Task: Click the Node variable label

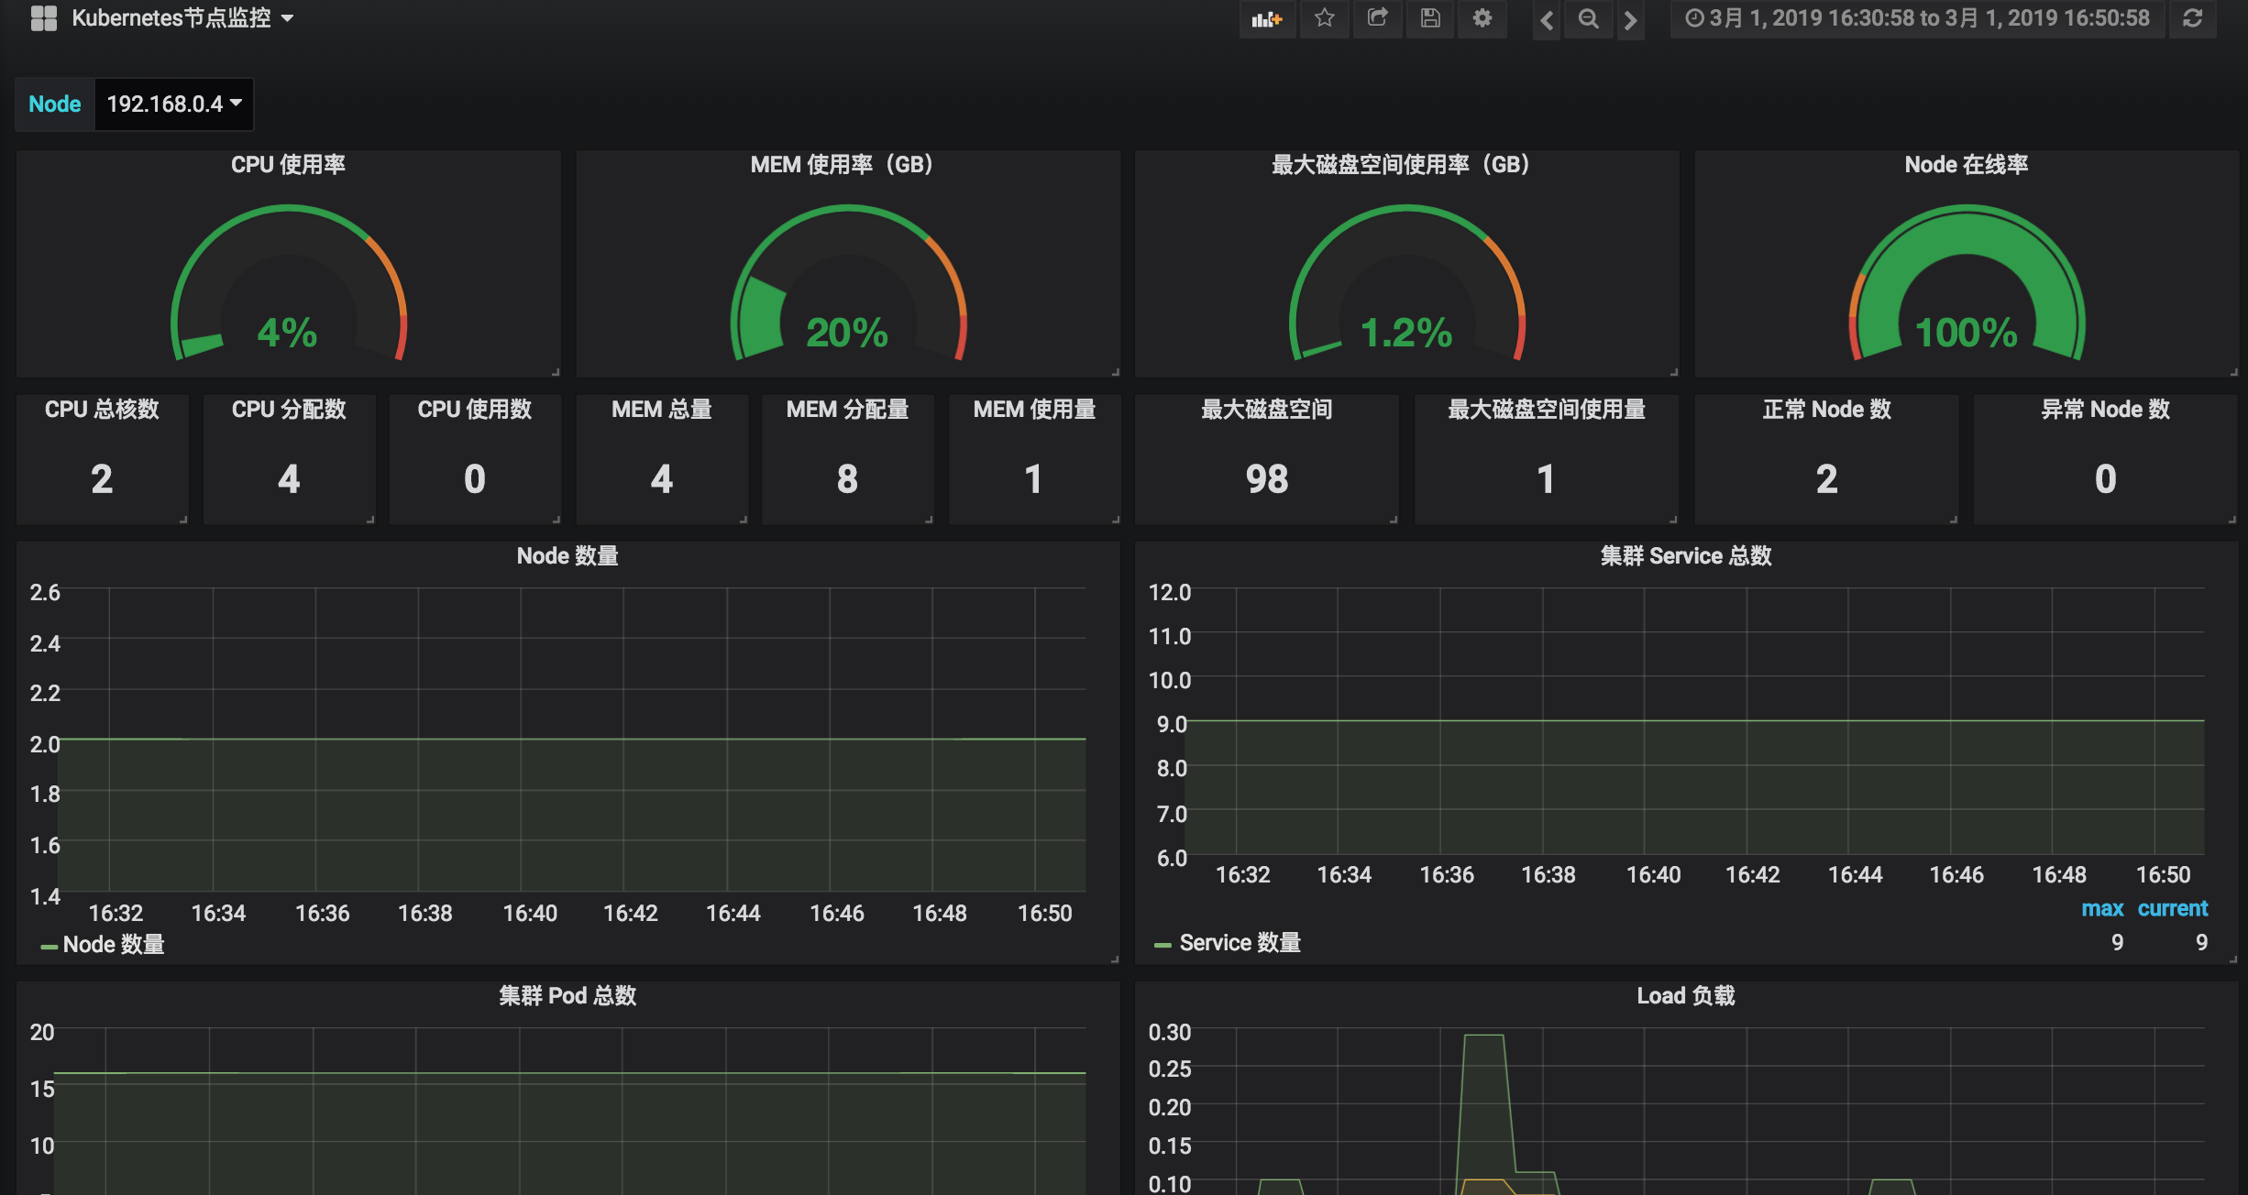Action: coord(55,104)
